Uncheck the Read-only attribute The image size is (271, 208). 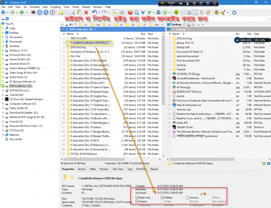(137, 198)
